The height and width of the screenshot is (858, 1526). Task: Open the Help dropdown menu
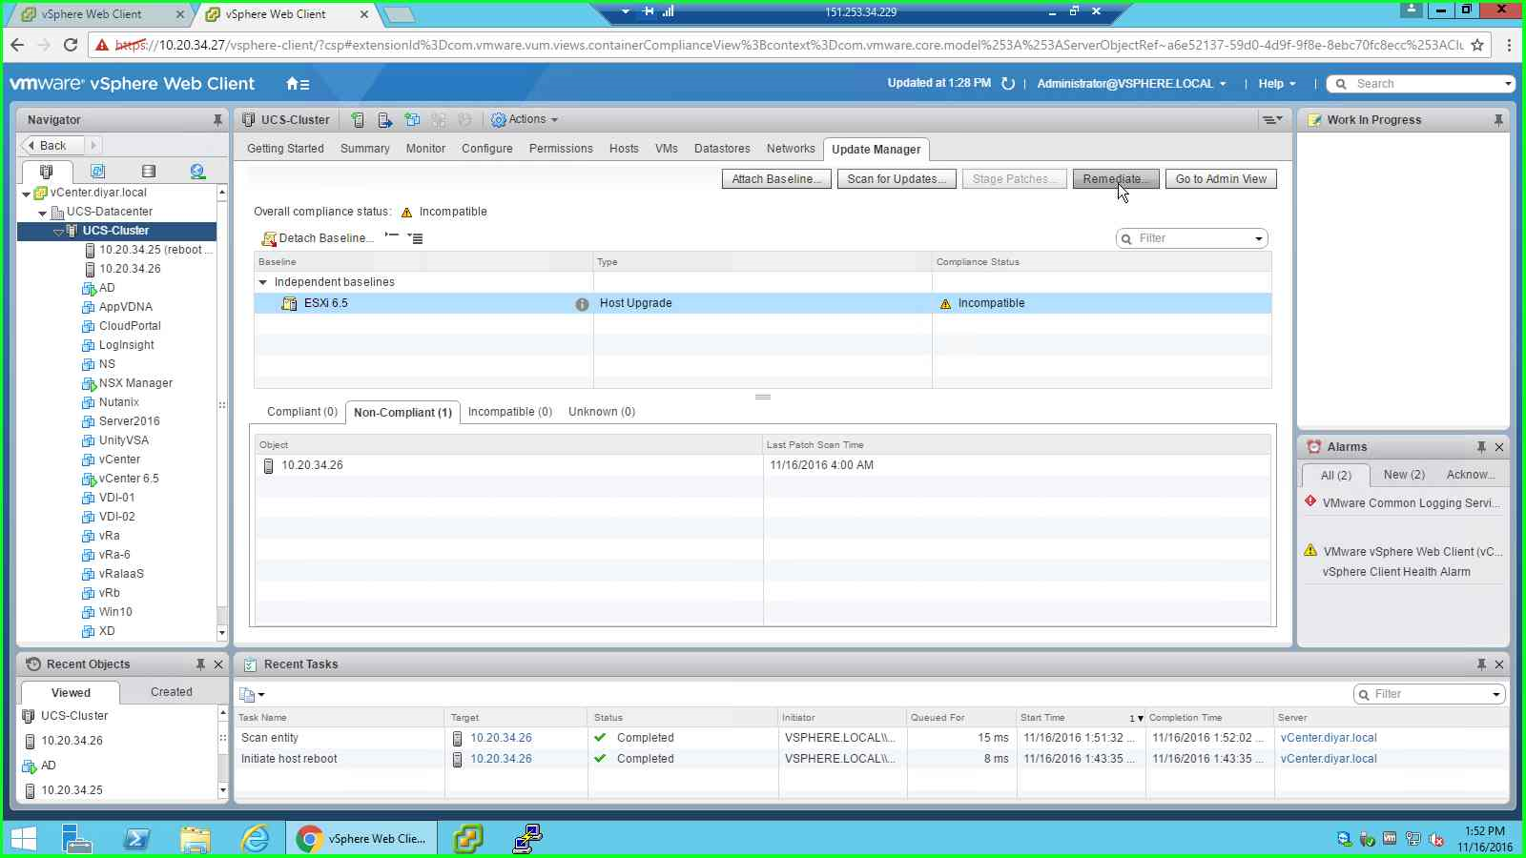point(1277,84)
